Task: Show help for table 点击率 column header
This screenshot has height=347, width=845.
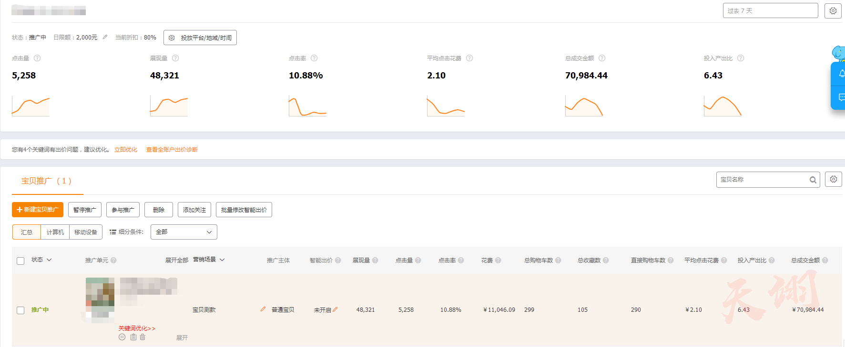Action: tap(461, 260)
